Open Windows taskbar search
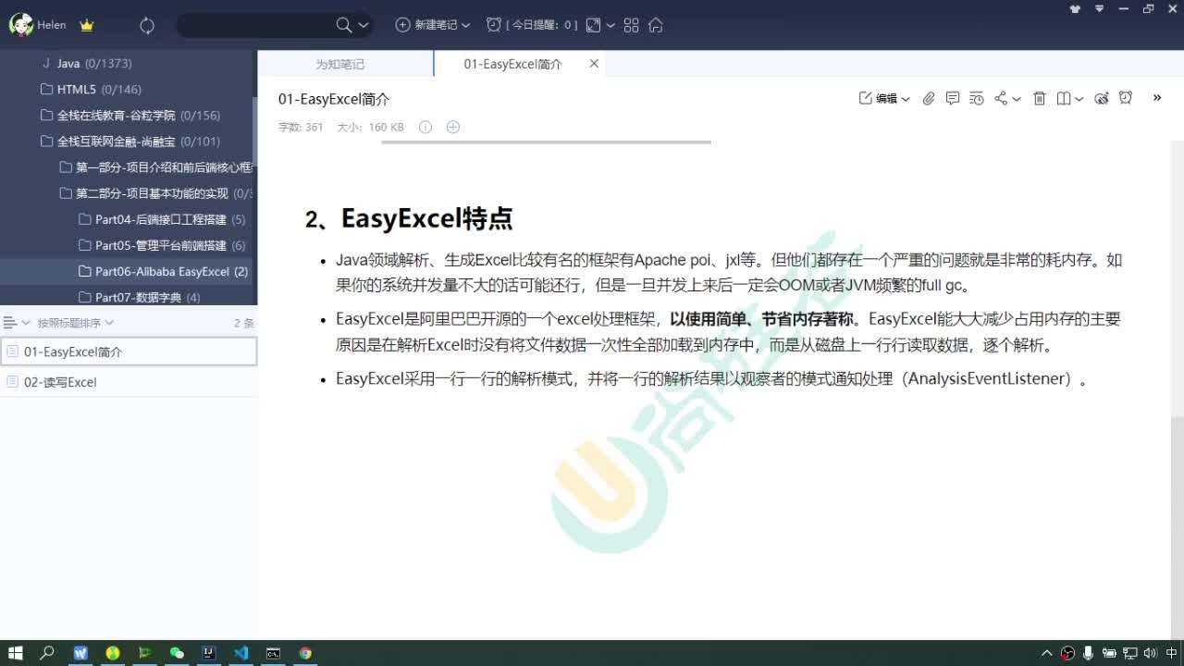This screenshot has width=1184, height=666. pos(47,653)
